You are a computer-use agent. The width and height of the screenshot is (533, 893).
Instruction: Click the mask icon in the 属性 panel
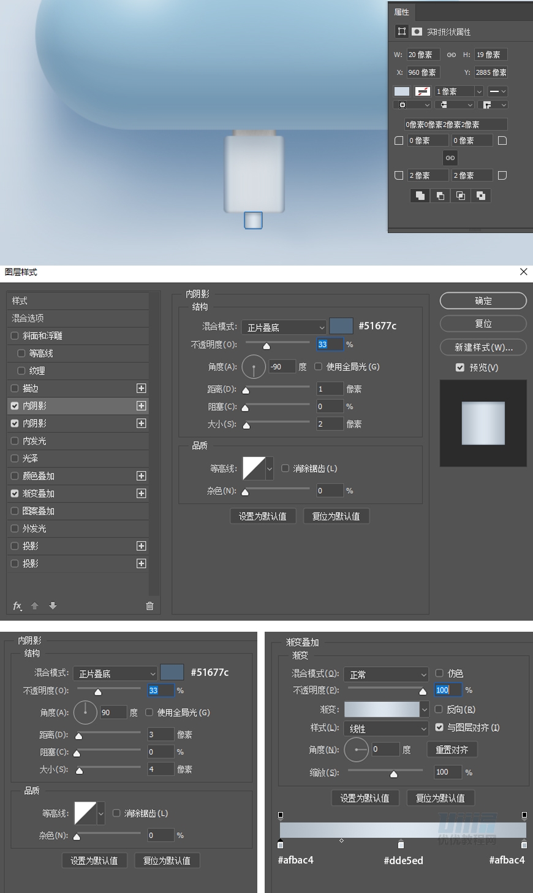(417, 31)
